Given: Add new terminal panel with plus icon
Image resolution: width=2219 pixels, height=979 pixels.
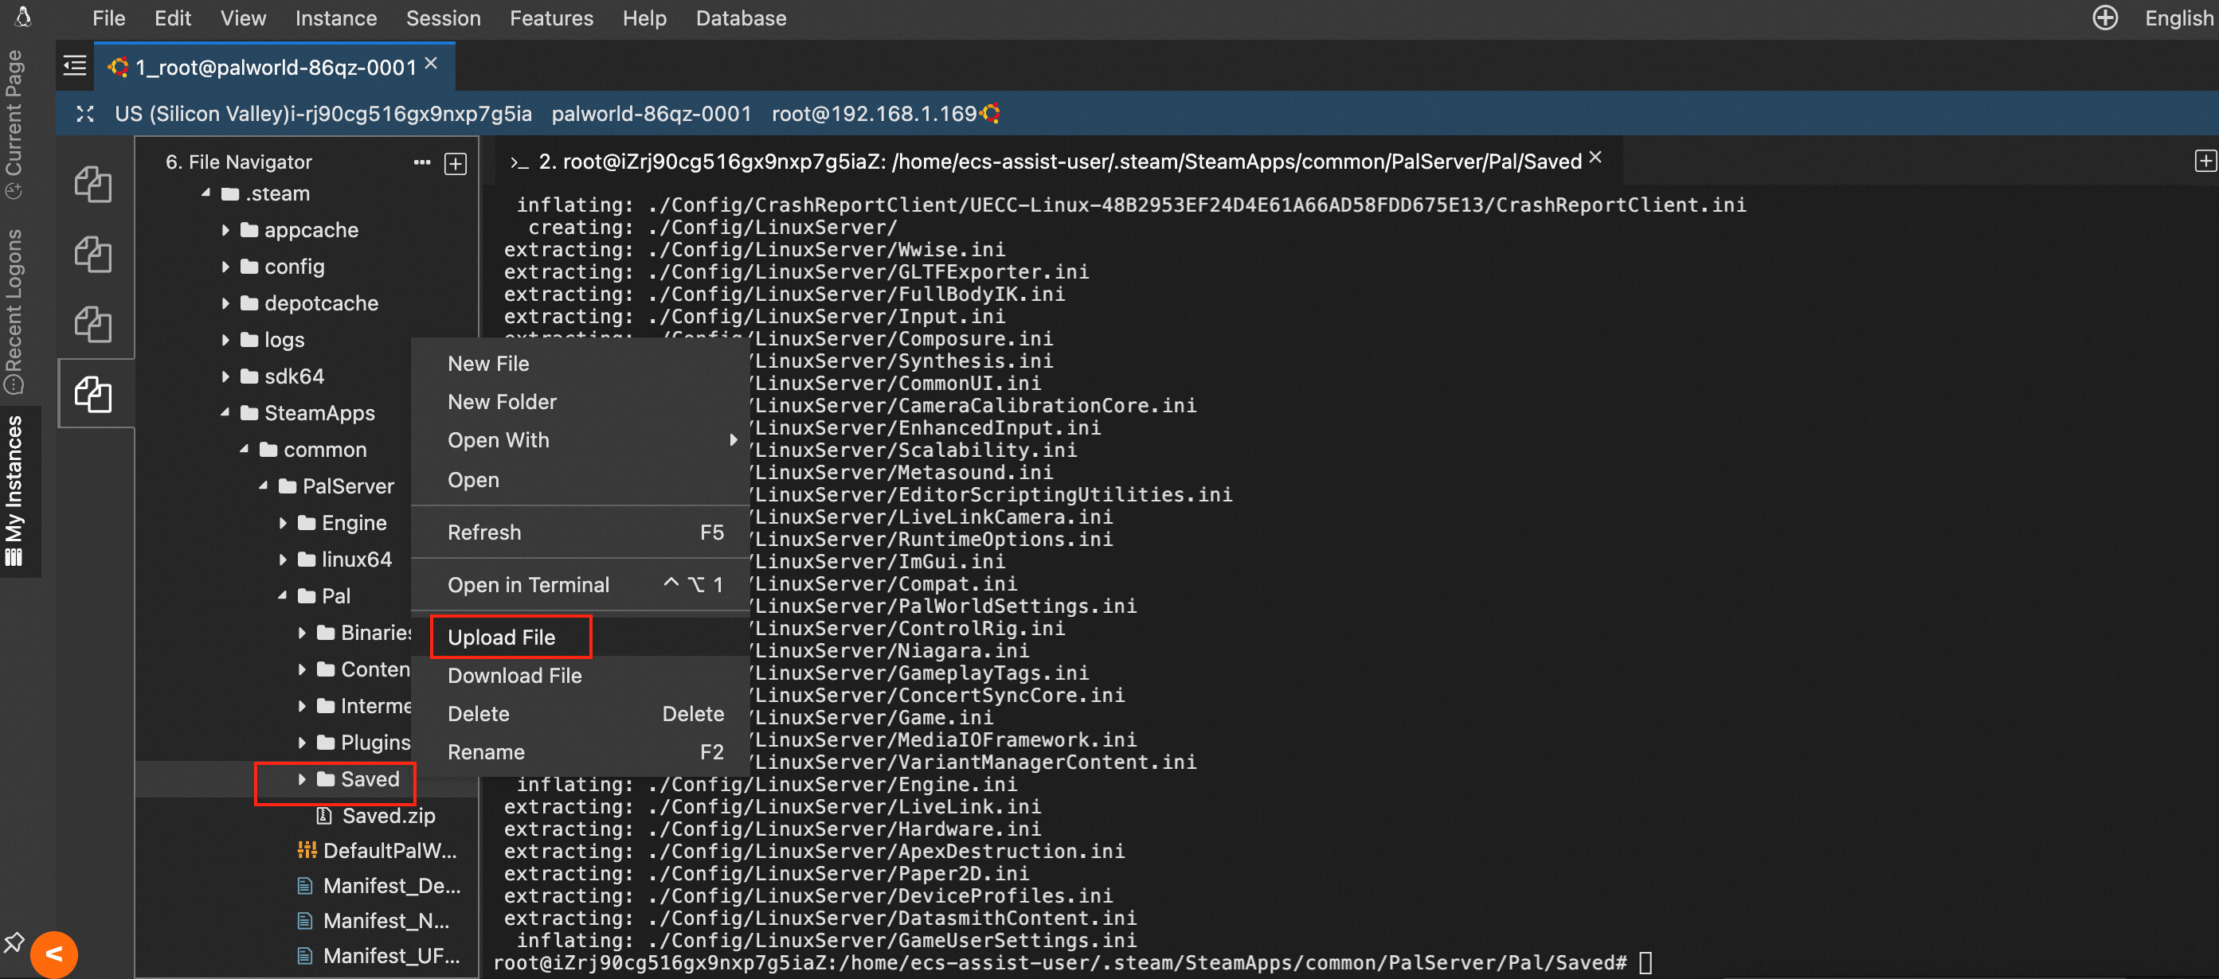Looking at the screenshot, I should tap(2205, 161).
